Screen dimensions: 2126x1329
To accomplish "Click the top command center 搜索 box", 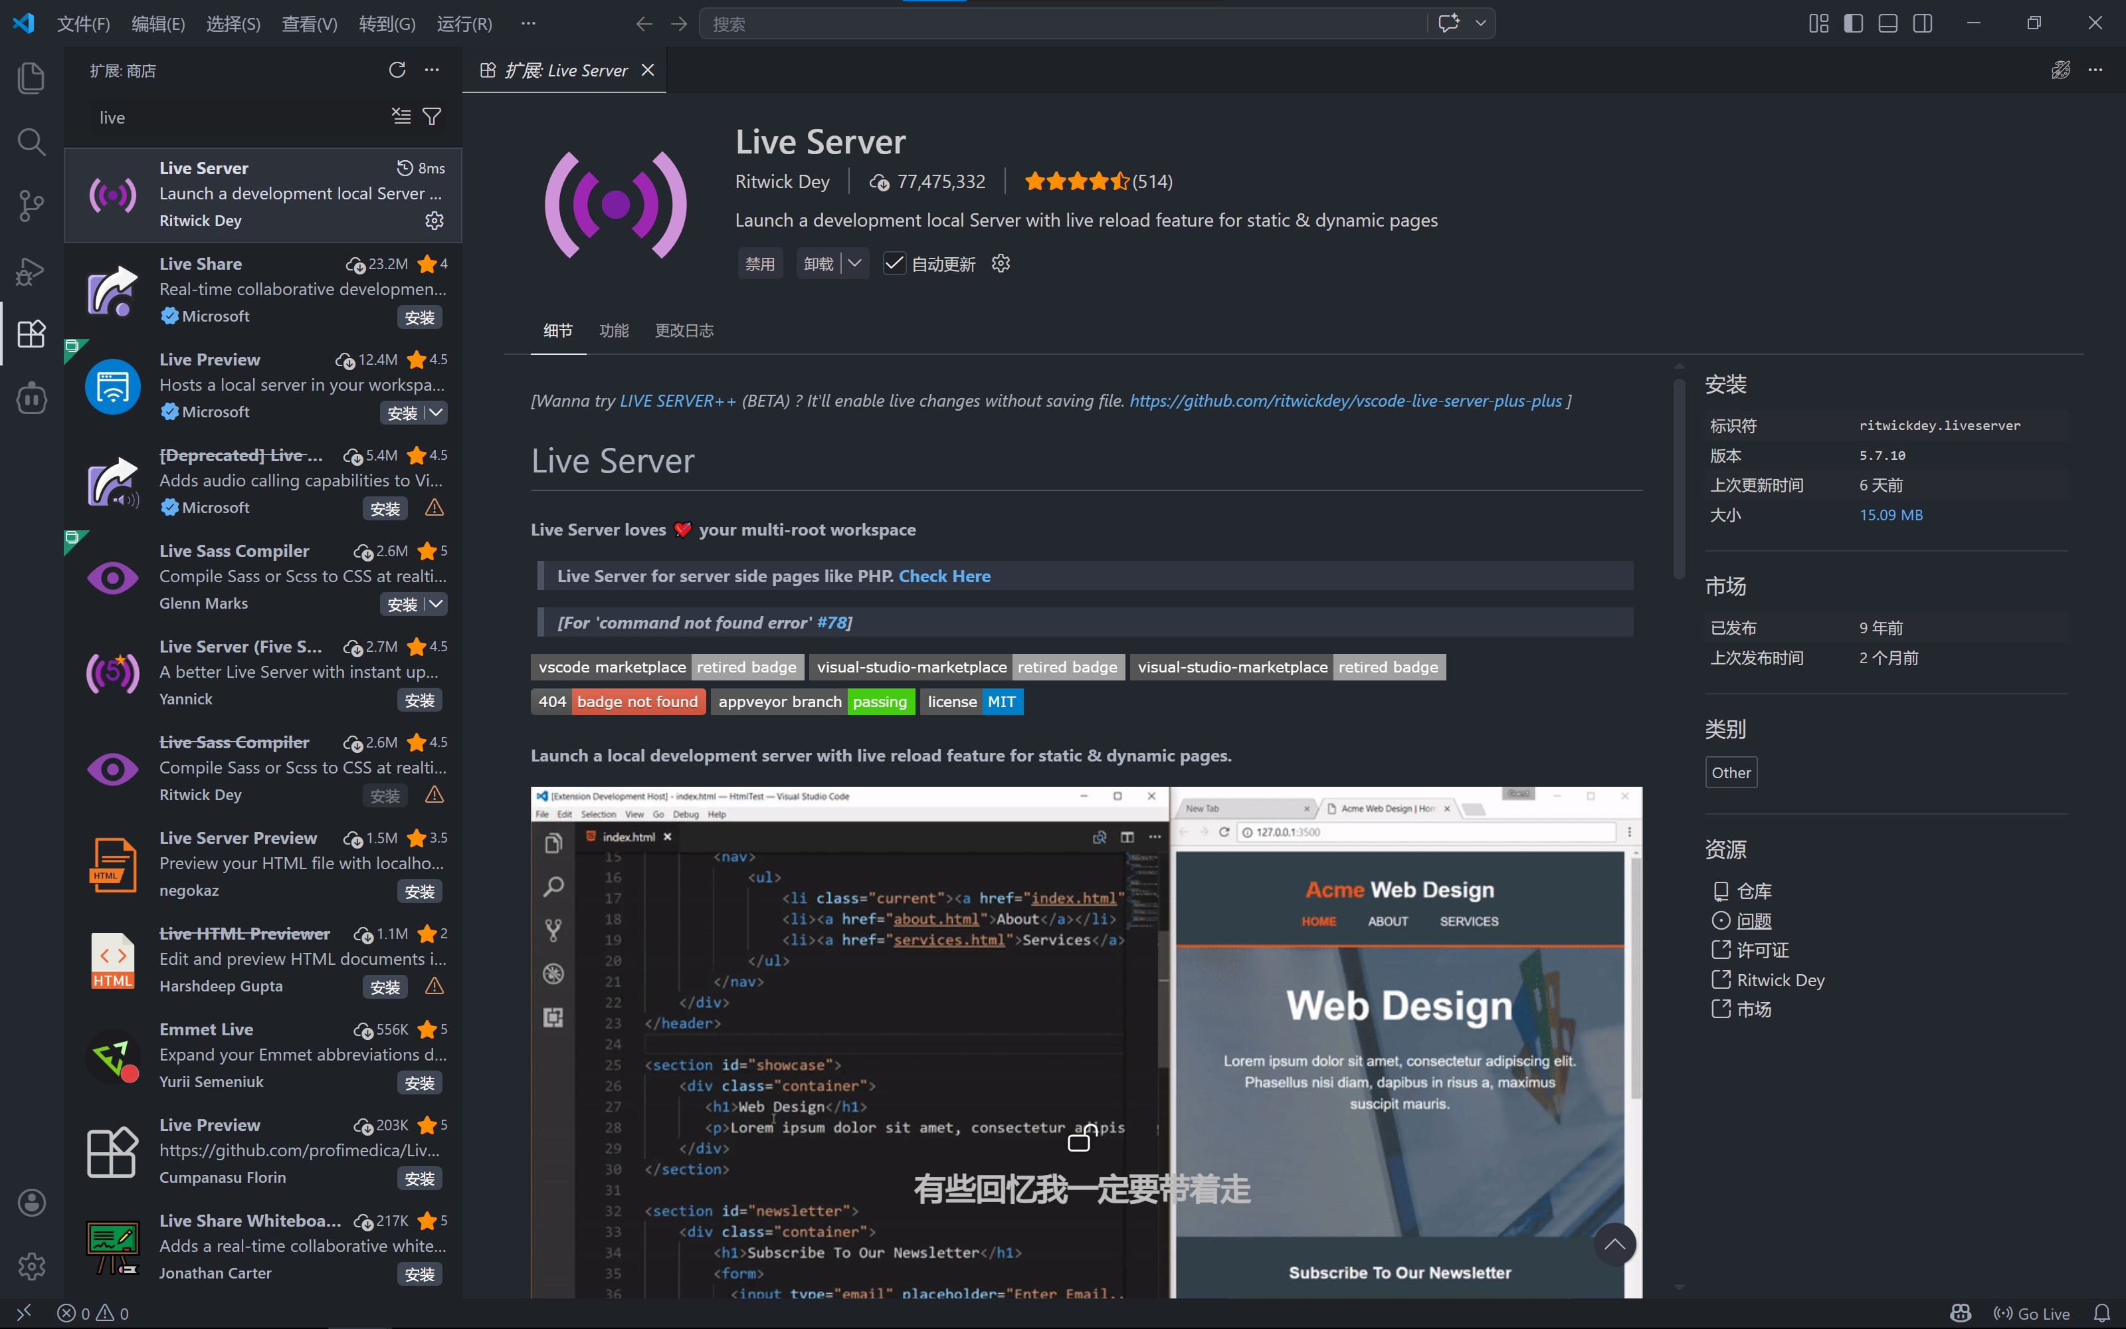I will [x=1063, y=24].
